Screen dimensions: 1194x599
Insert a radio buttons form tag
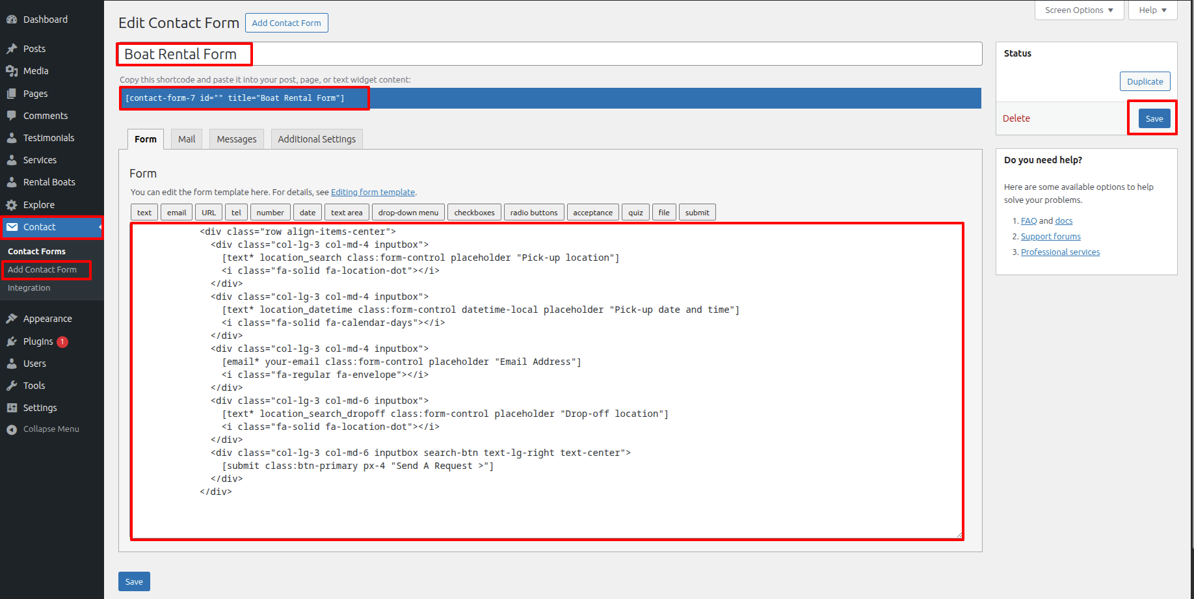coord(534,213)
